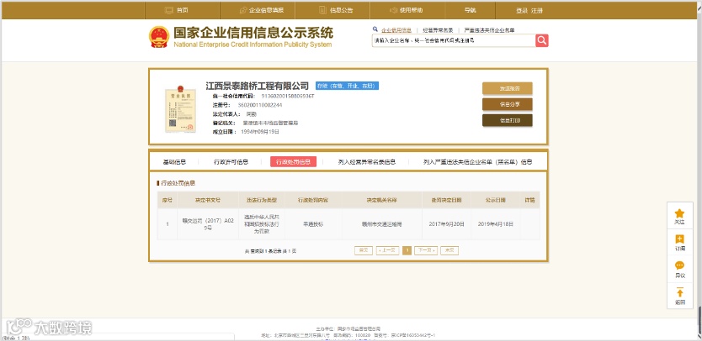Switch to the 列入严重违法失信企业名单(黑名单)信息 tab

478,162
